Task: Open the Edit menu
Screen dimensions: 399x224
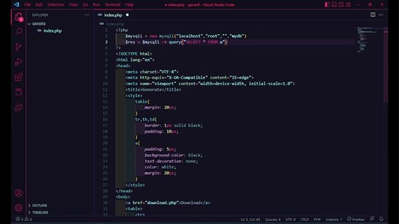Action: (39, 4)
